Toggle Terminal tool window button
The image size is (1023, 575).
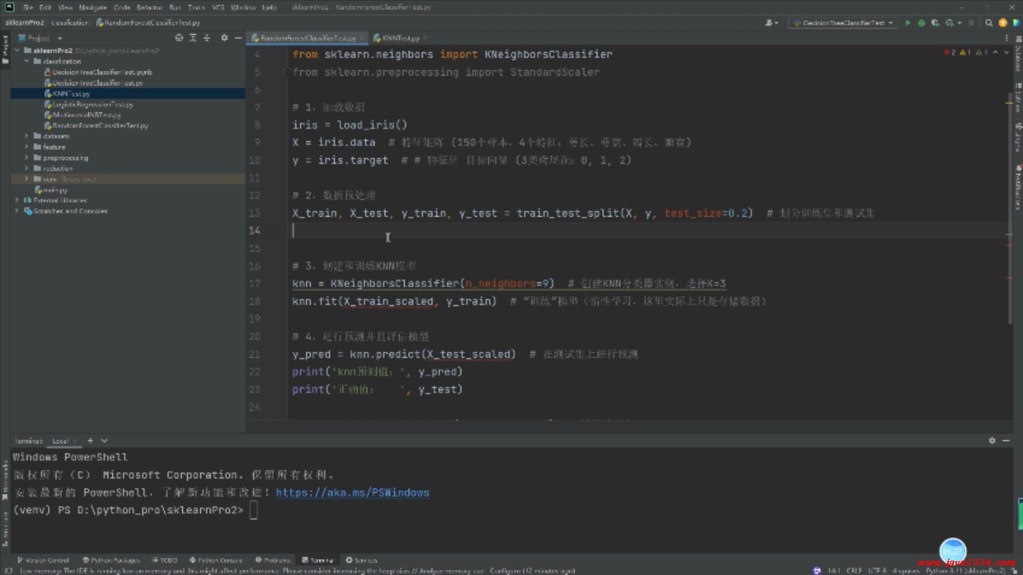[318, 560]
